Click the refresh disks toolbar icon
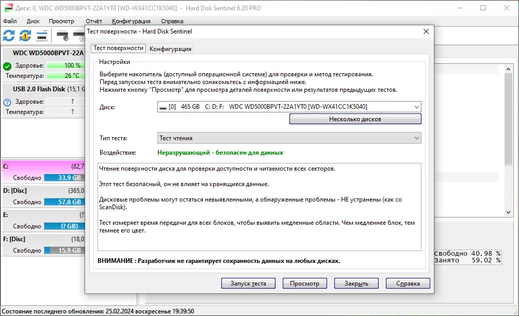This screenshot has width=519, height=316. pyautogui.click(x=8, y=36)
